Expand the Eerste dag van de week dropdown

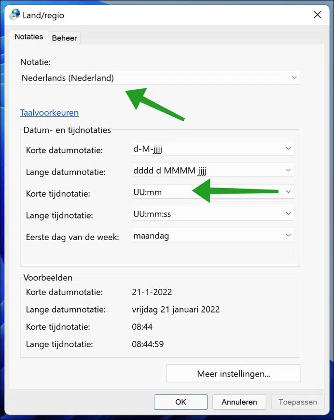click(213, 235)
